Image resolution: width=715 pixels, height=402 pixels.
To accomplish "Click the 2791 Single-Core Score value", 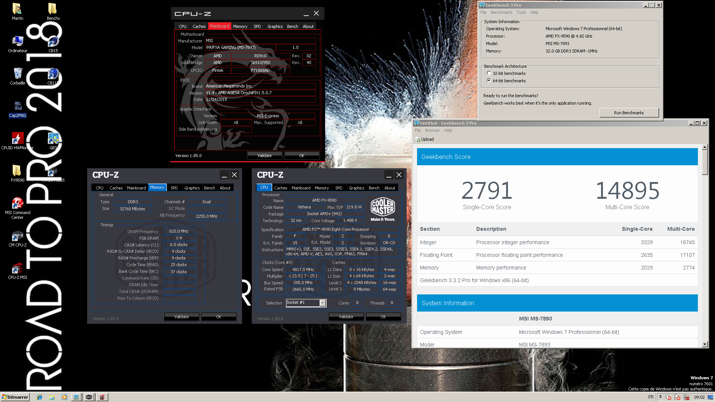I will [487, 191].
